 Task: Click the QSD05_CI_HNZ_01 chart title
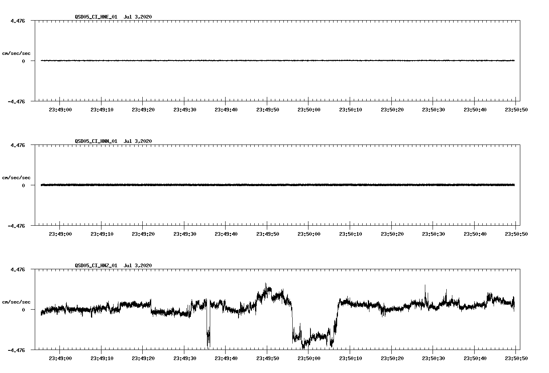point(113,266)
